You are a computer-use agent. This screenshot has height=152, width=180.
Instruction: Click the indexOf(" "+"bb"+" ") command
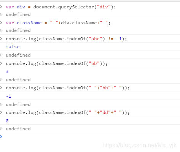(x=68, y=88)
